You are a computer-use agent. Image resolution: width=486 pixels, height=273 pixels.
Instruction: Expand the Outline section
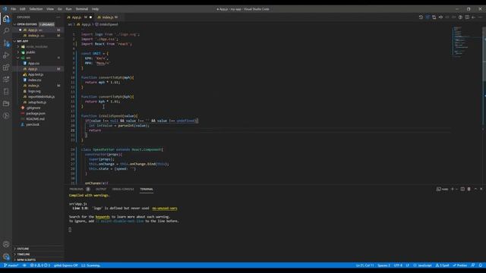(x=23, y=249)
